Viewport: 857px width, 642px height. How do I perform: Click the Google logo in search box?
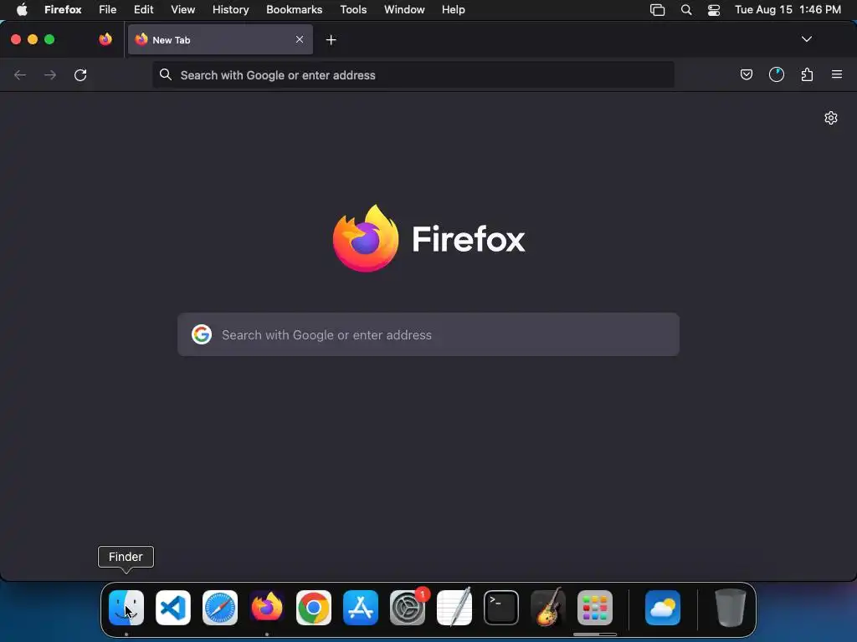click(x=202, y=334)
